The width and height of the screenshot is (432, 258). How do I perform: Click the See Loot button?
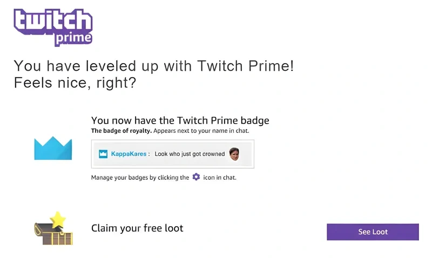(x=373, y=232)
